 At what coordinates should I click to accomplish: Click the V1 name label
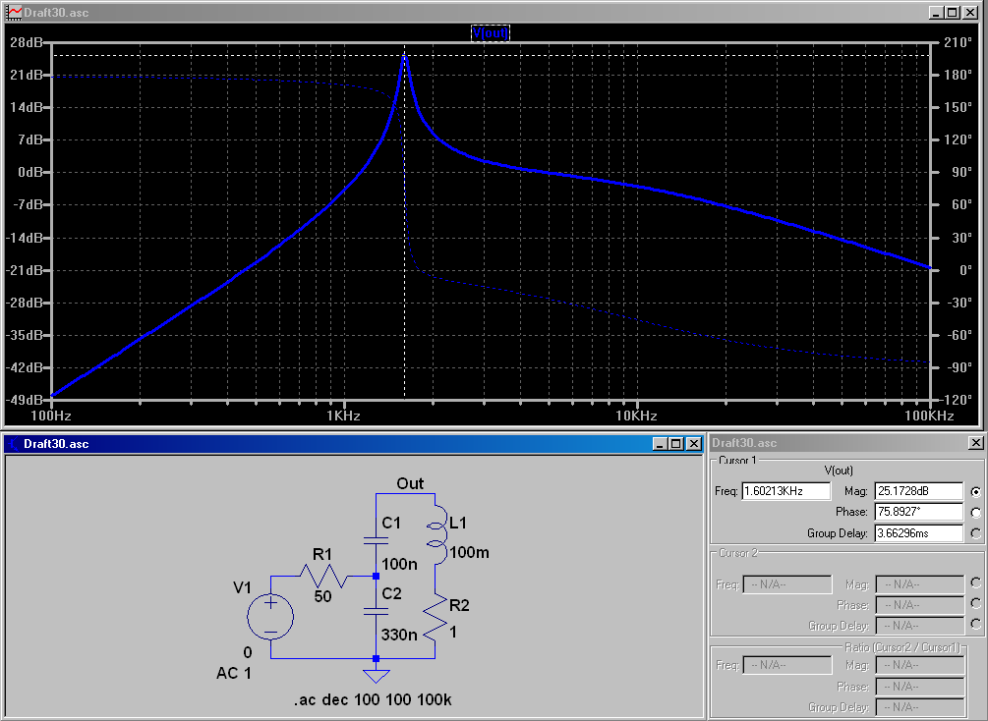[243, 587]
